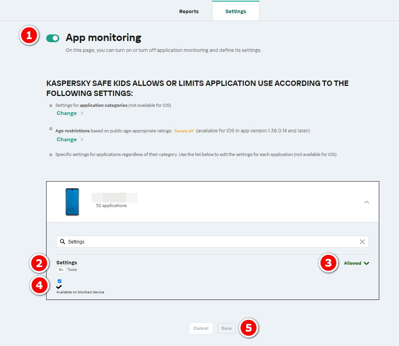This screenshot has height=346, width=399.
Task: Switch to the Reports tab
Action: click(x=189, y=11)
